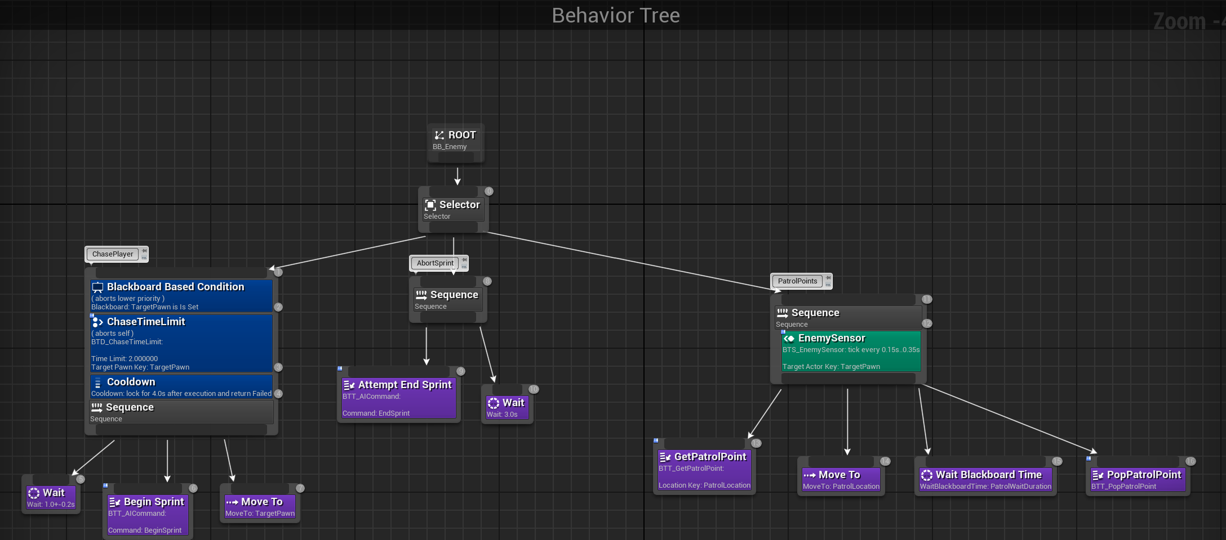This screenshot has width=1226, height=540.
Task: Select the PatrolPoints comment label
Action: (797, 281)
